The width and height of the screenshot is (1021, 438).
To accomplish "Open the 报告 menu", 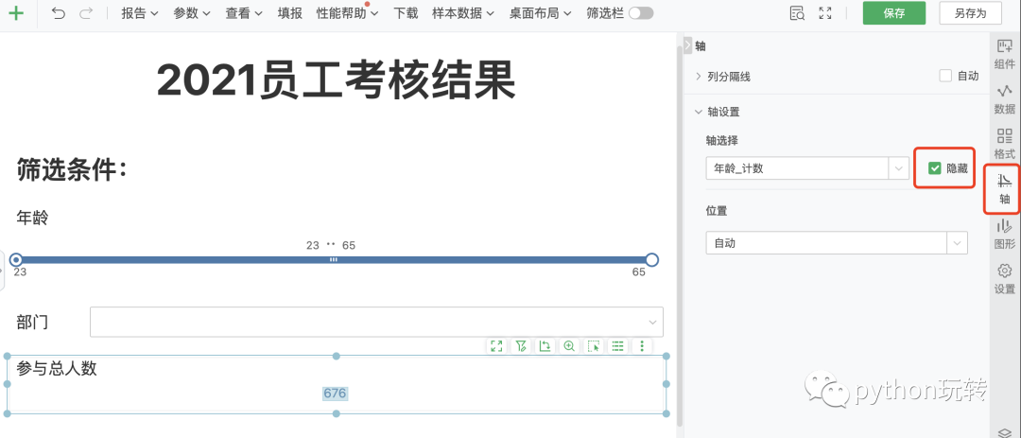I will pos(140,13).
